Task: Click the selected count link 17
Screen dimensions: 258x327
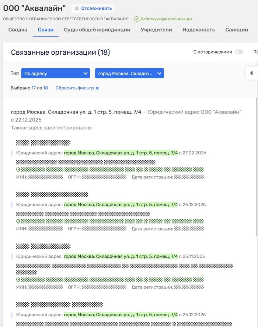Action: [34, 88]
